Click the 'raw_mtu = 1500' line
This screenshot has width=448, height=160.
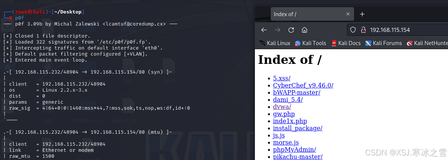pyautogui.click(x=32, y=156)
